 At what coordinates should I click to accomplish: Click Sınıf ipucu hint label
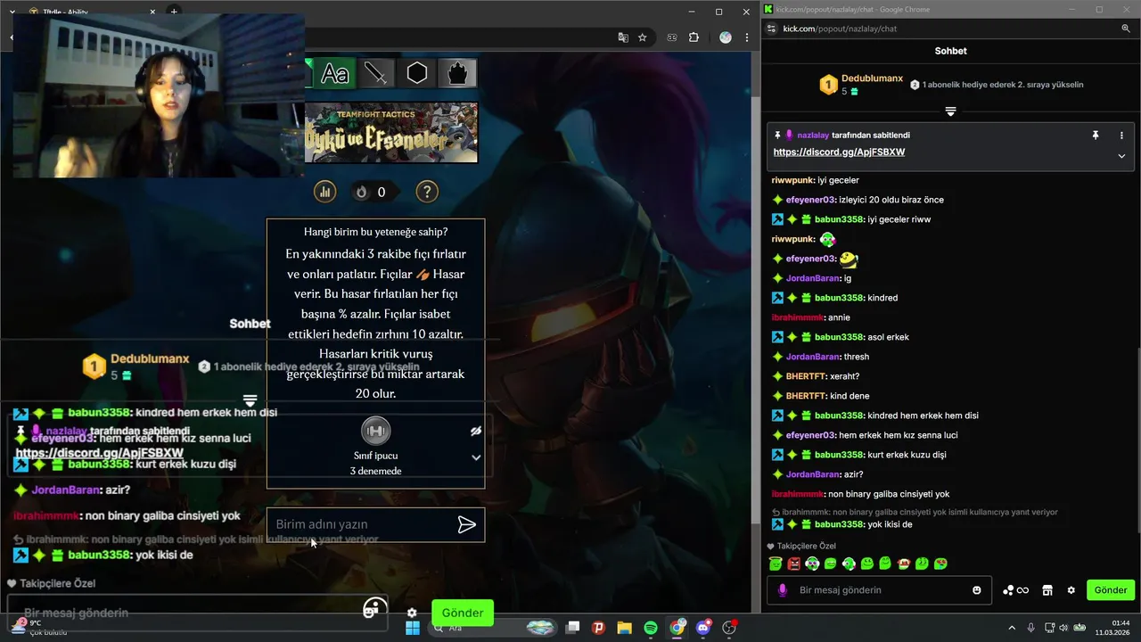(x=375, y=456)
